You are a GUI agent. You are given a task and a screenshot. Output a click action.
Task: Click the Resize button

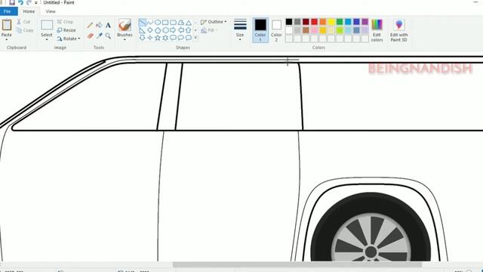66,30
